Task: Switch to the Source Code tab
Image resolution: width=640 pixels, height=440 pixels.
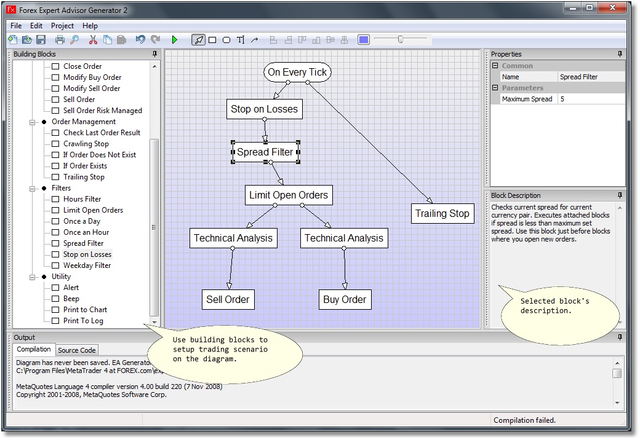Action: 77,350
